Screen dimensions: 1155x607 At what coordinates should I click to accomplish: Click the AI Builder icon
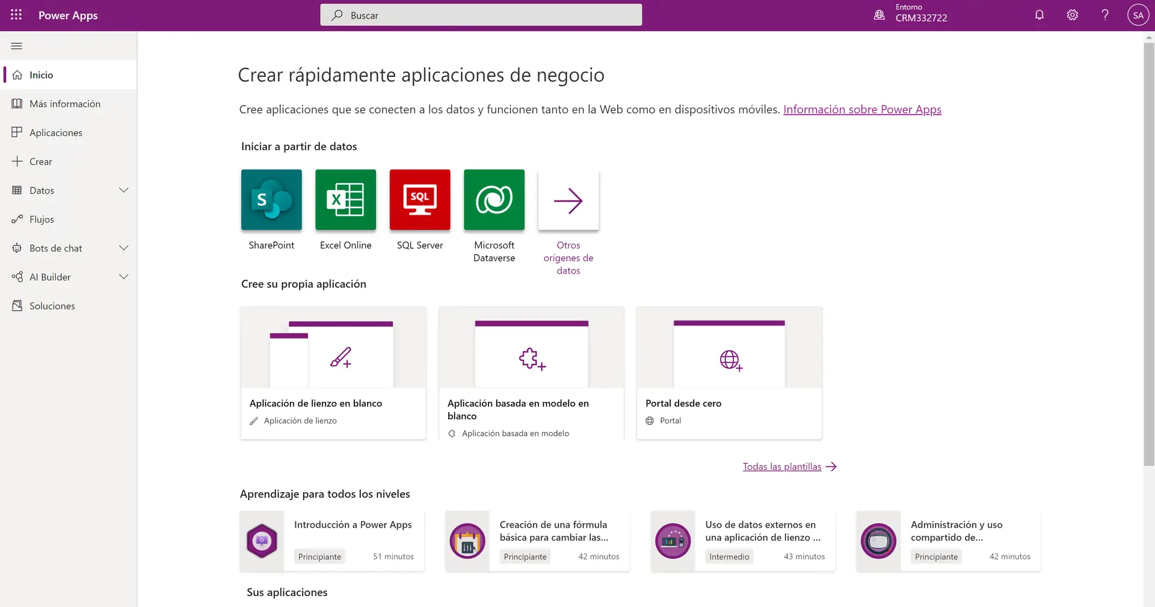coord(17,277)
